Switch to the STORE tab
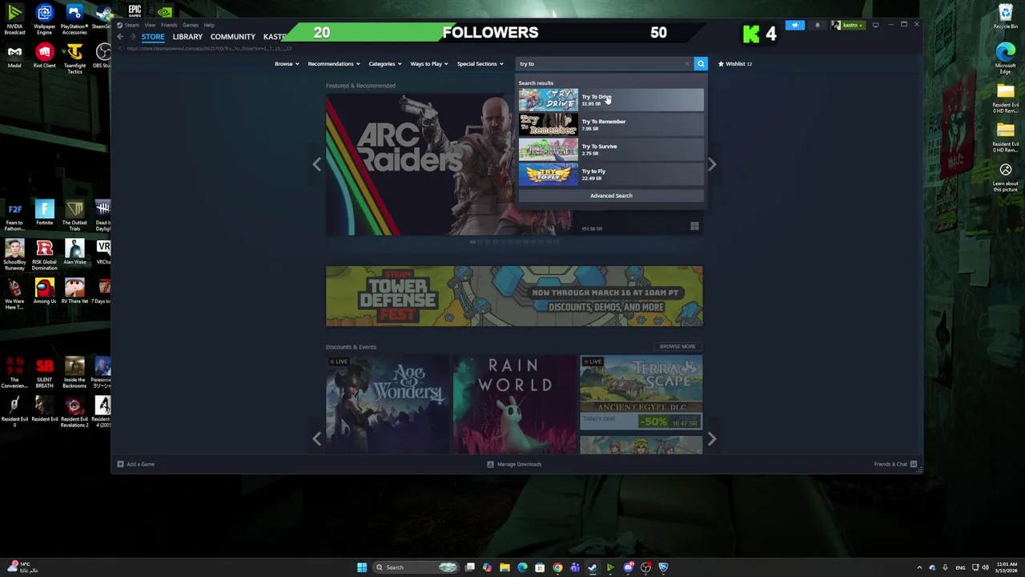 coord(153,37)
